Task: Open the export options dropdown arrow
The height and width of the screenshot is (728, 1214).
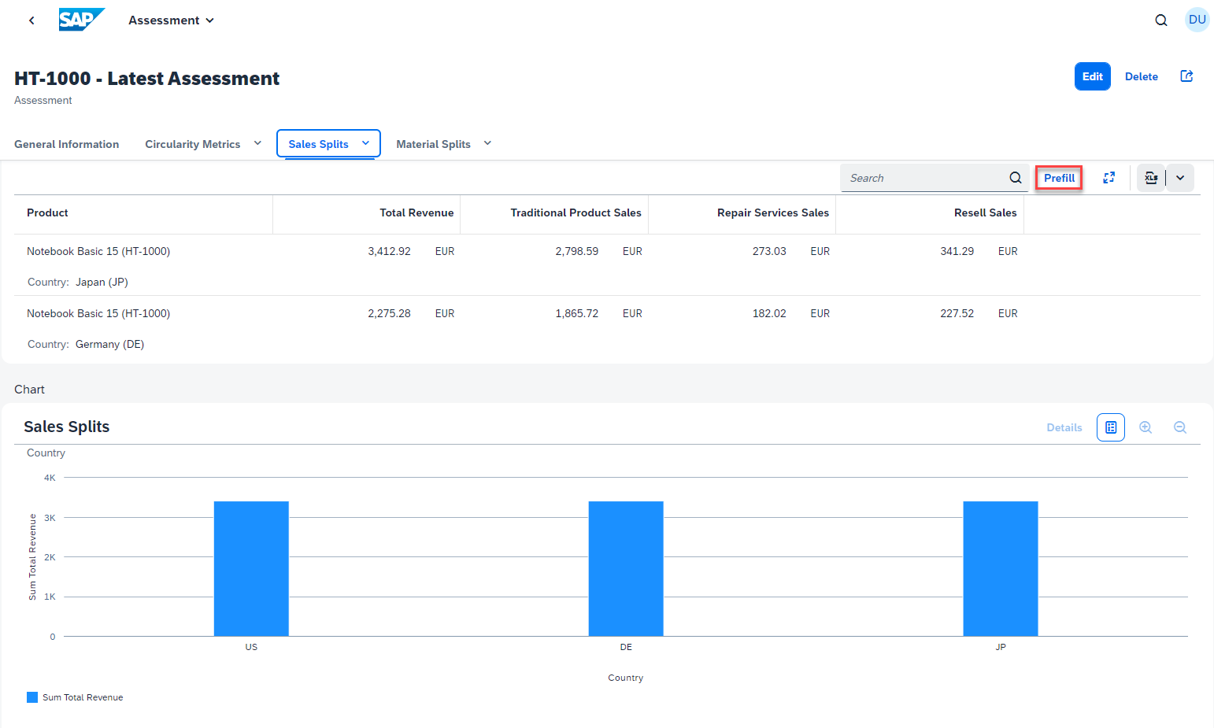Action: (1180, 178)
